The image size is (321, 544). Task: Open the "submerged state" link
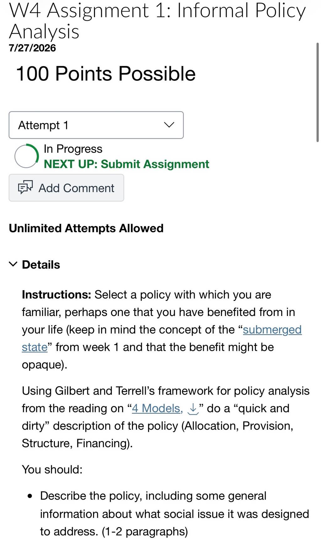(x=272, y=330)
